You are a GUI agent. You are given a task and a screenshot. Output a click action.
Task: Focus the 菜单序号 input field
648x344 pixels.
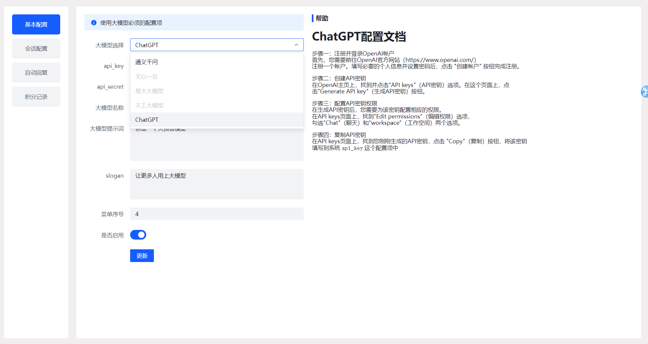(x=217, y=214)
